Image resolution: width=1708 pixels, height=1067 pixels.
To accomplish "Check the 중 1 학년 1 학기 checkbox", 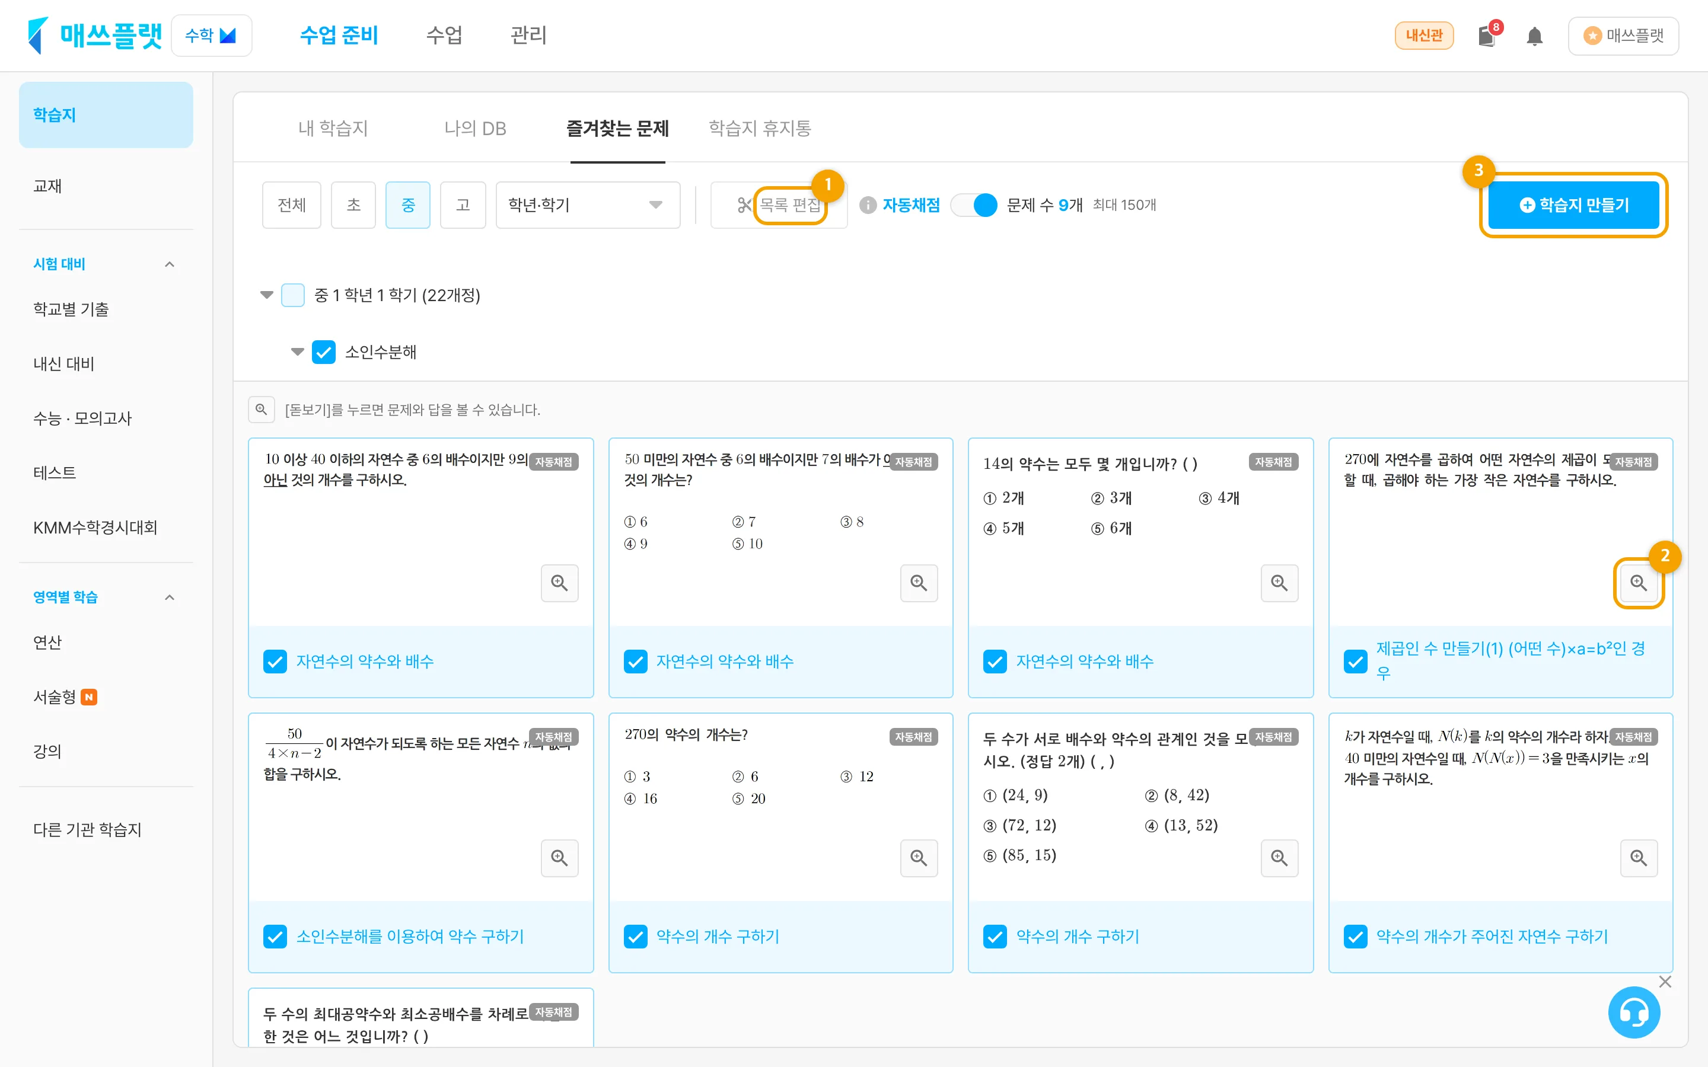I will tap(293, 295).
